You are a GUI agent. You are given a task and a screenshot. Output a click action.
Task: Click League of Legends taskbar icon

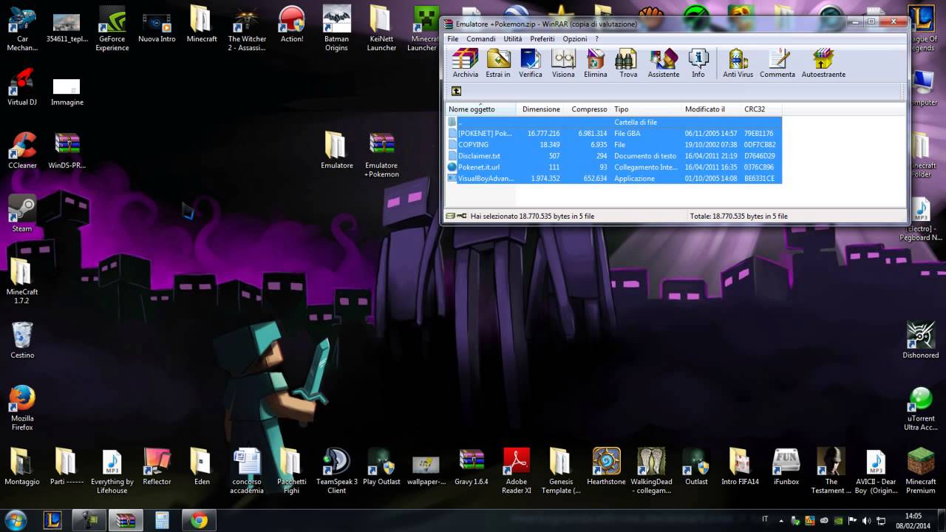click(x=52, y=520)
